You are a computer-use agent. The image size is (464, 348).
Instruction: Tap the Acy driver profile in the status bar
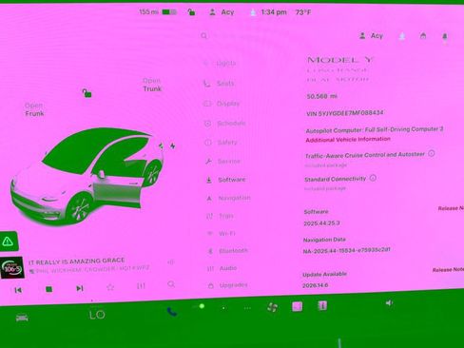222,12
